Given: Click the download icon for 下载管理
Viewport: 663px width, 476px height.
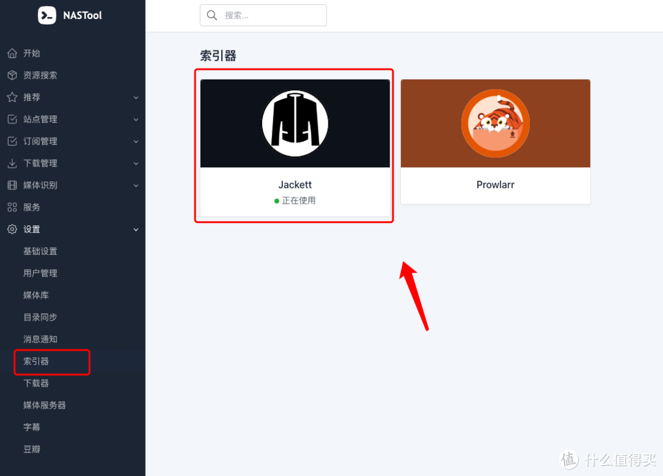Looking at the screenshot, I should click(12, 163).
